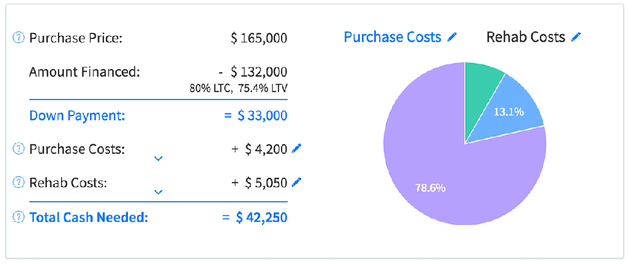
Task: Click help icon beside Rehab Costs
Action: tap(18, 183)
